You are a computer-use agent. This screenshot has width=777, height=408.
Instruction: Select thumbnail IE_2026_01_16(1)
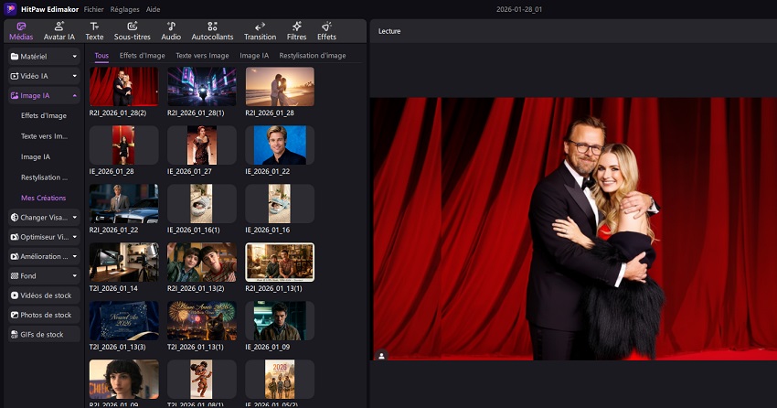202,204
